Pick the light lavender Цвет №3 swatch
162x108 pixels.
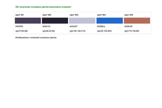coord(82,21)
